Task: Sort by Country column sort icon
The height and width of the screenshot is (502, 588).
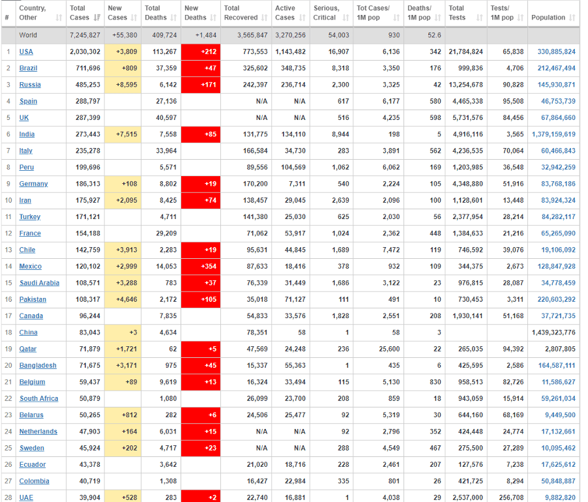Action: 59,18
